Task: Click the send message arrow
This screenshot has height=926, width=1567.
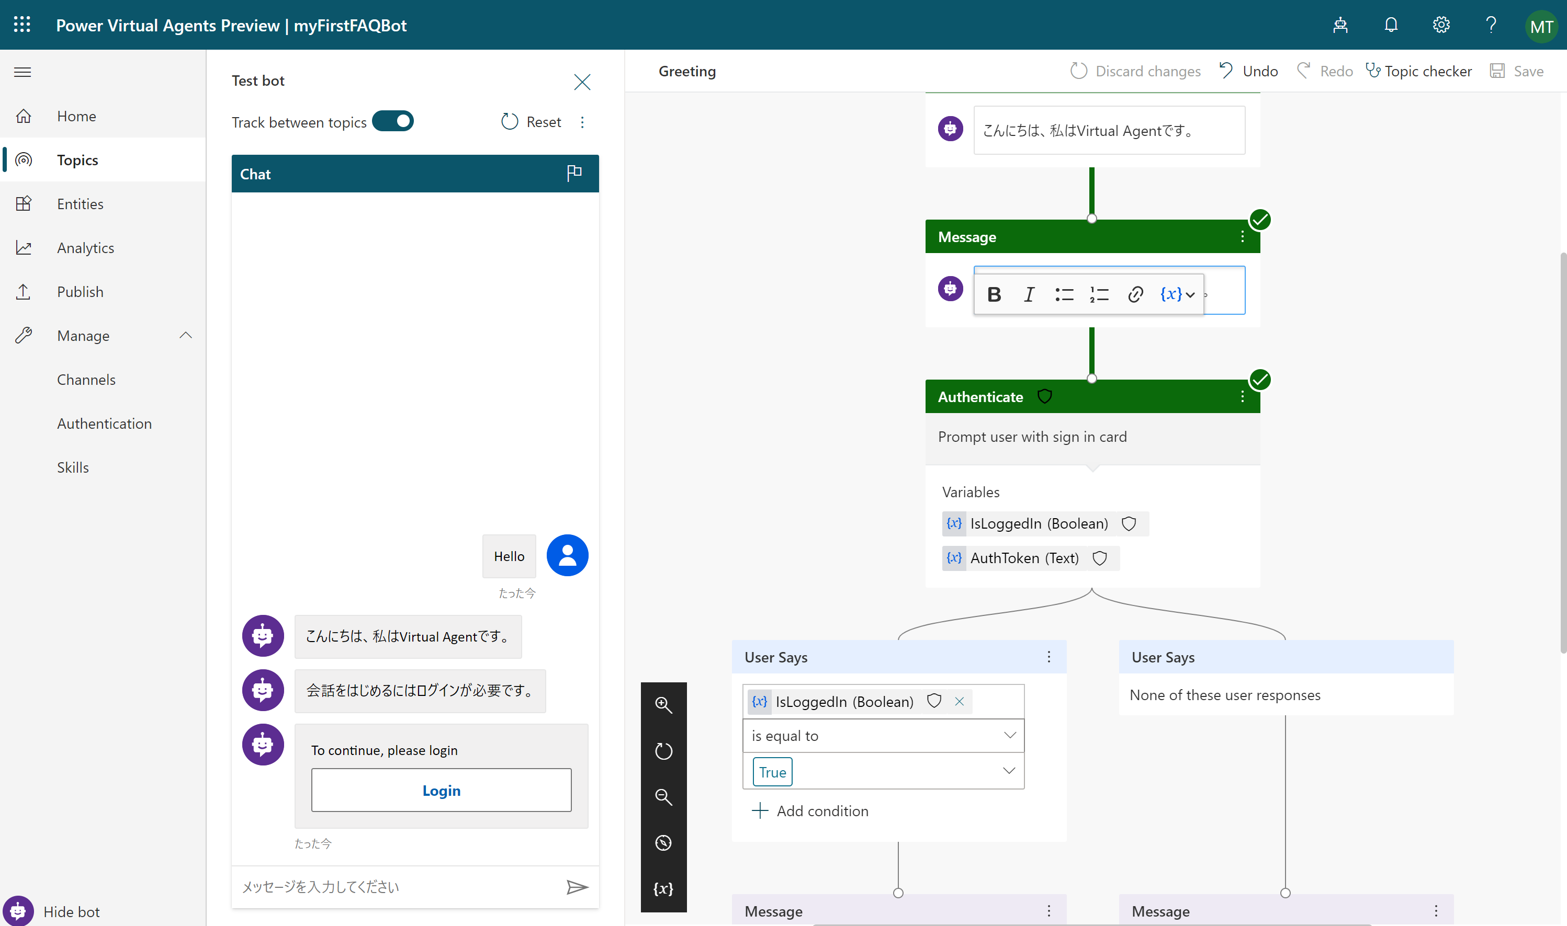Action: (577, 887)
